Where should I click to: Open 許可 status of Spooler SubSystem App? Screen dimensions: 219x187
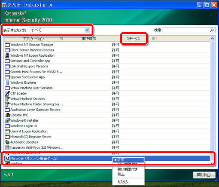[x=116, y=77]
